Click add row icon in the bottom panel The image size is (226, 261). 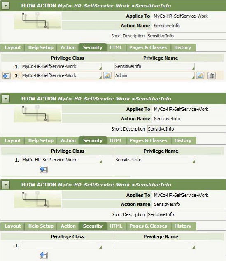(44, 255)
